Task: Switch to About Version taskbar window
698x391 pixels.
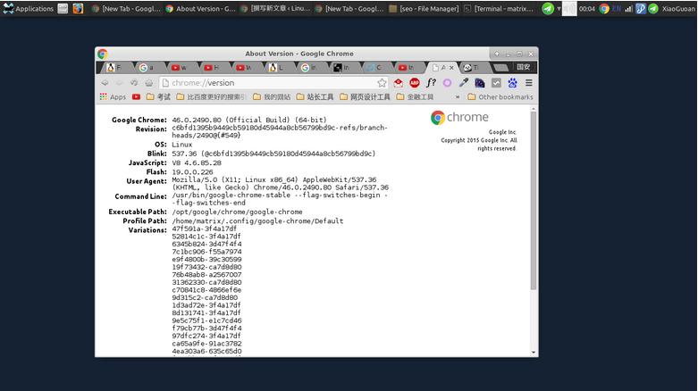Action: click(x=200, y=8)
